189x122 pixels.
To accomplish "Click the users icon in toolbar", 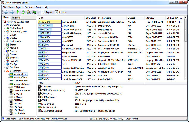I will [x=29, y=12].
